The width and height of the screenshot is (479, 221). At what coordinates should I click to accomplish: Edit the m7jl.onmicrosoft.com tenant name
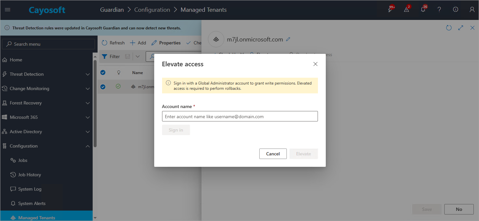click(x=288, y=39)
